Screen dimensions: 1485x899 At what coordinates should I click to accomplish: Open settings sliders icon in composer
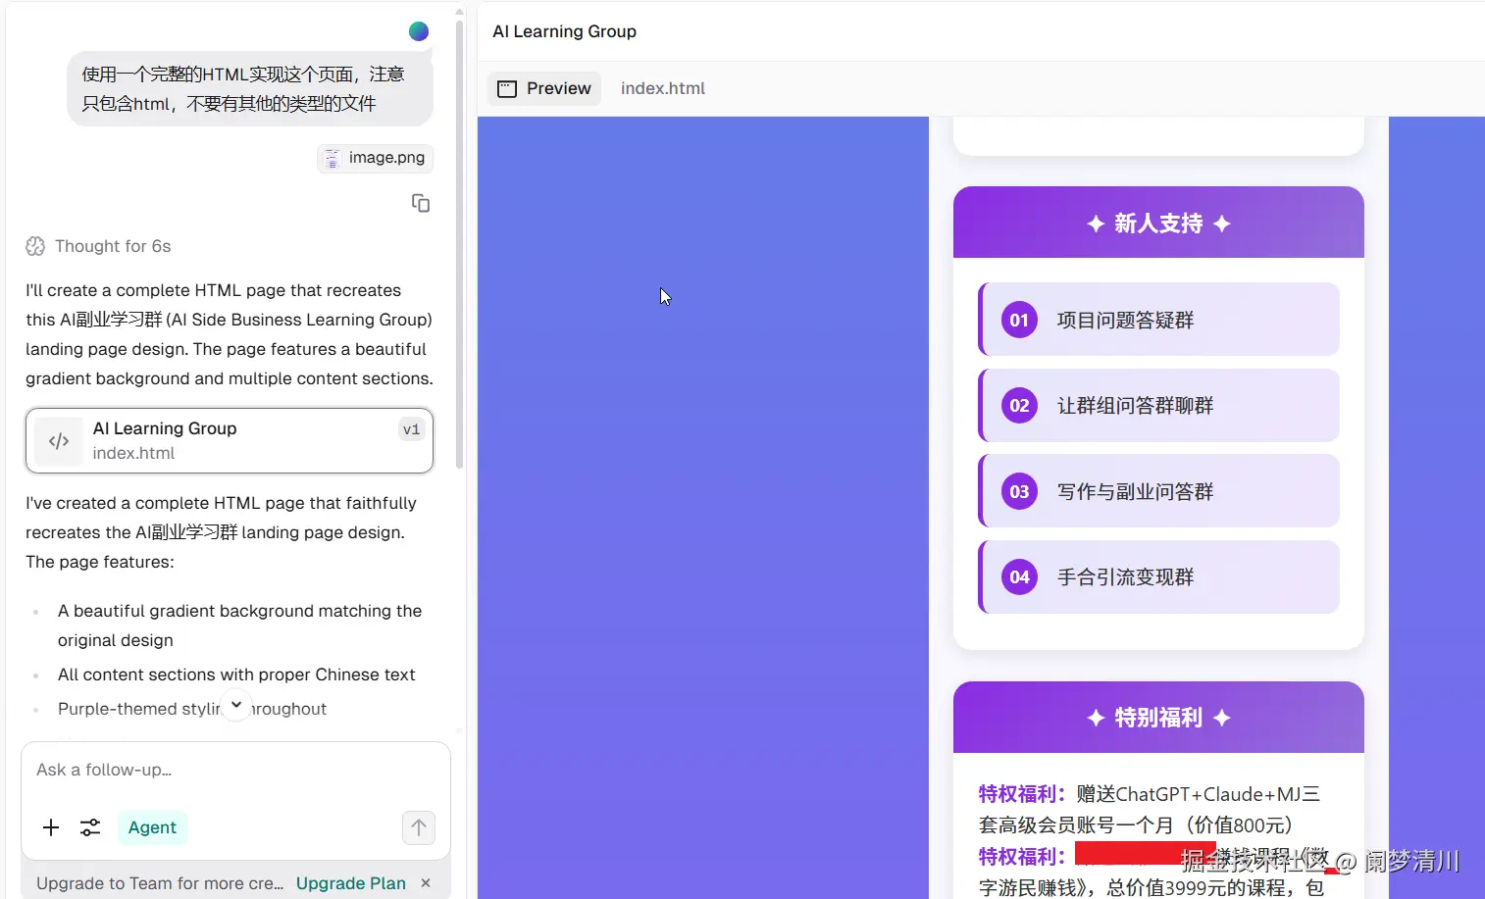pyautogui.click(x=90, y=827)
